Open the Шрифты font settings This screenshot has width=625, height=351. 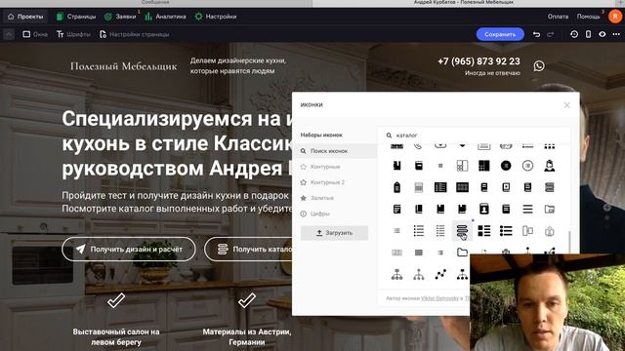pyautogui.click(x=73, y=35)
